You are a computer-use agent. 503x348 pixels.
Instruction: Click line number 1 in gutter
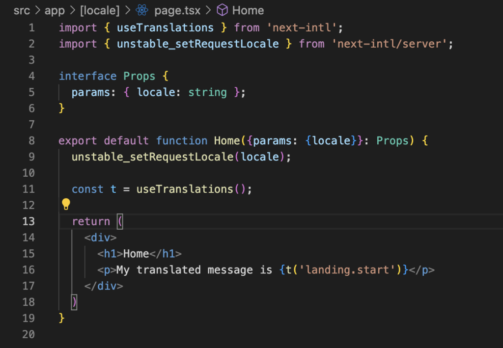pos(31,27)
